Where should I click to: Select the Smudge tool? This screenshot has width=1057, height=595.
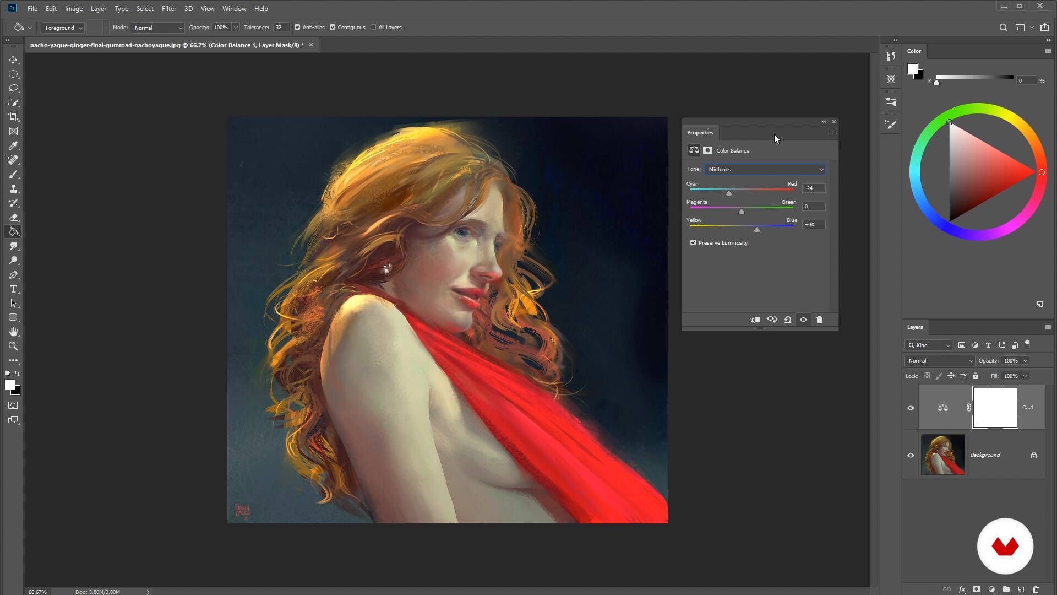13,246
